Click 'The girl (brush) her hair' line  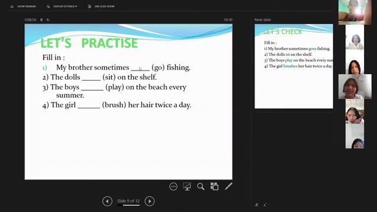point(117,105)
